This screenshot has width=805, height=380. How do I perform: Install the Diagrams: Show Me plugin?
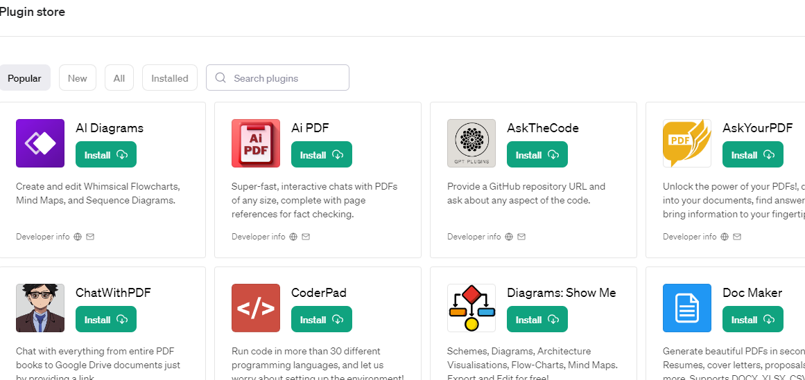[x=537, y=319]
